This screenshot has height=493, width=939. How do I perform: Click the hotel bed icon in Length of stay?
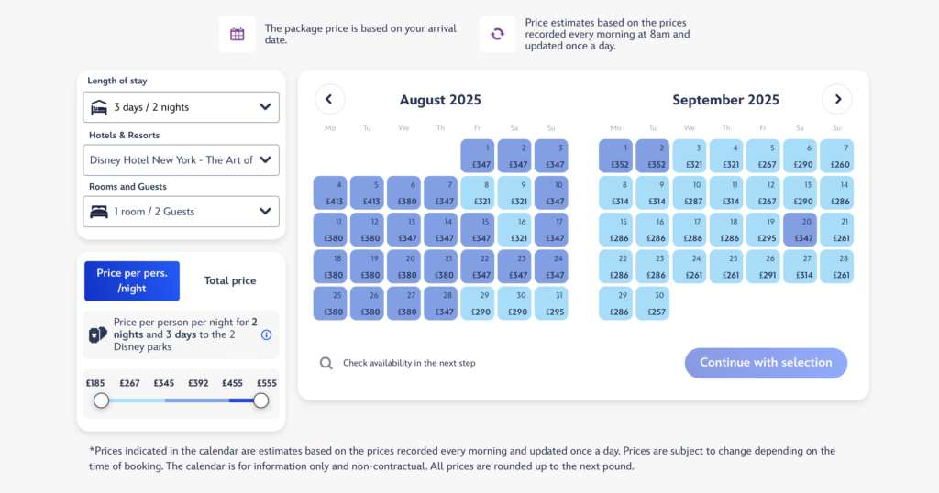99,107
